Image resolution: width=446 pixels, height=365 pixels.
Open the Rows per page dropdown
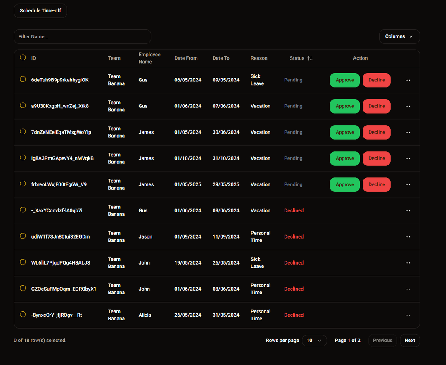(314, 341)
